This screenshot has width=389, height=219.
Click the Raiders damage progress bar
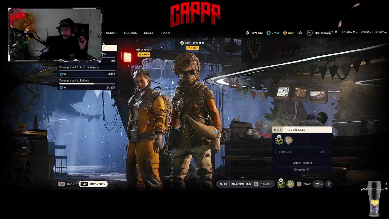pos(87,84)
